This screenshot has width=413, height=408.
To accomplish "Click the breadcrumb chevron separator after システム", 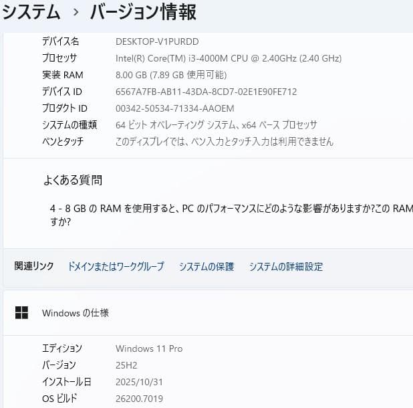I will tap(76, 12).
